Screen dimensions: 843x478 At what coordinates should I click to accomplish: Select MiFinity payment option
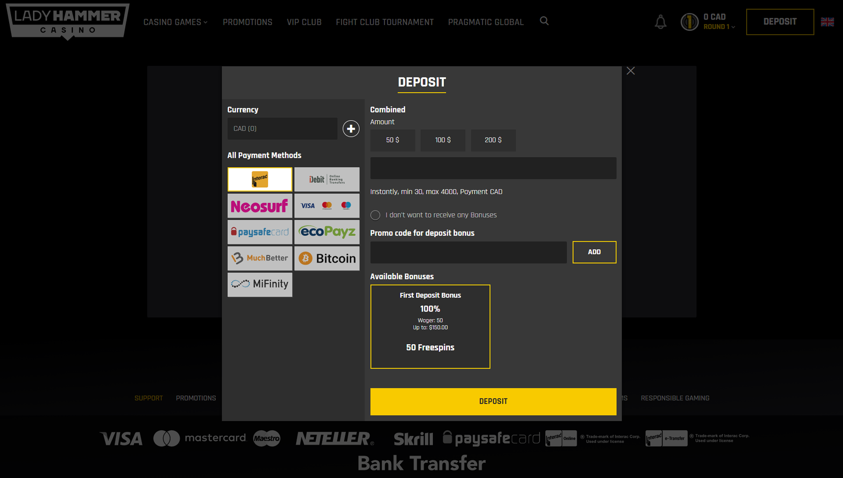260,284
